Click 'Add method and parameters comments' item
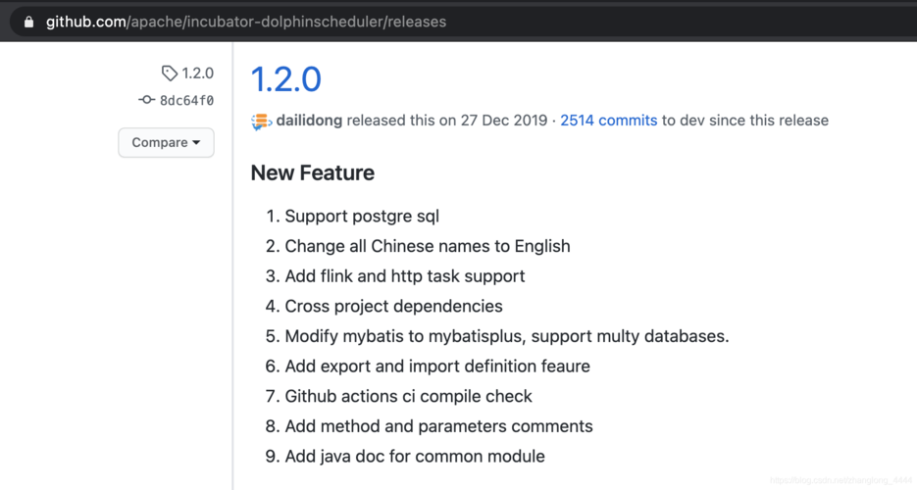 pyautogui.click(x=438, y=426)
